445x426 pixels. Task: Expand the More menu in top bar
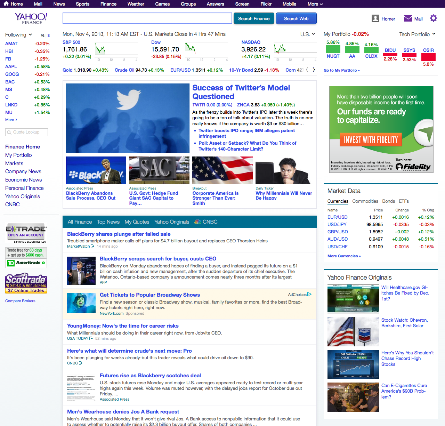315,4
